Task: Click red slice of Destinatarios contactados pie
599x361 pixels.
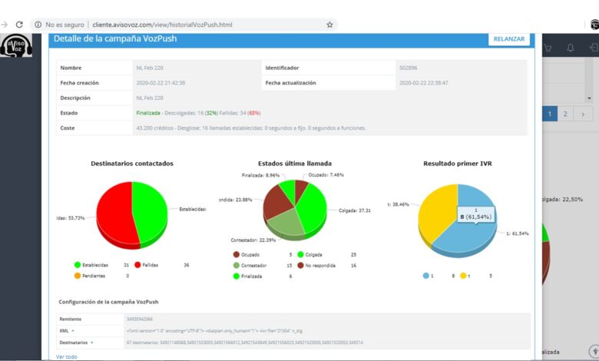Action: tap(114, 214)
